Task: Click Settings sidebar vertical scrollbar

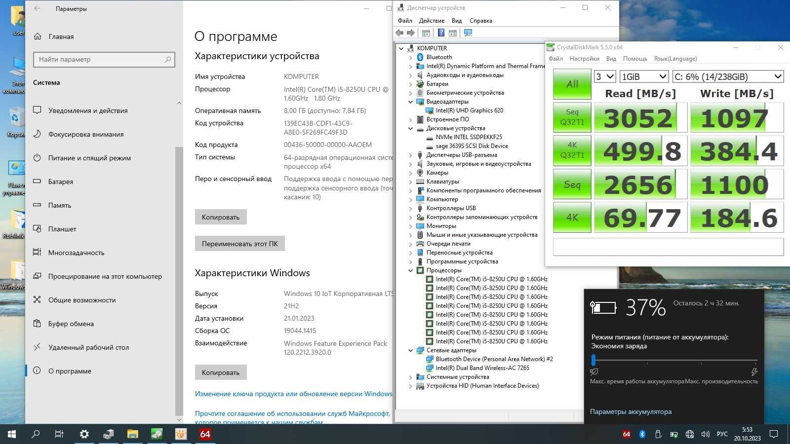Action: 179,281
